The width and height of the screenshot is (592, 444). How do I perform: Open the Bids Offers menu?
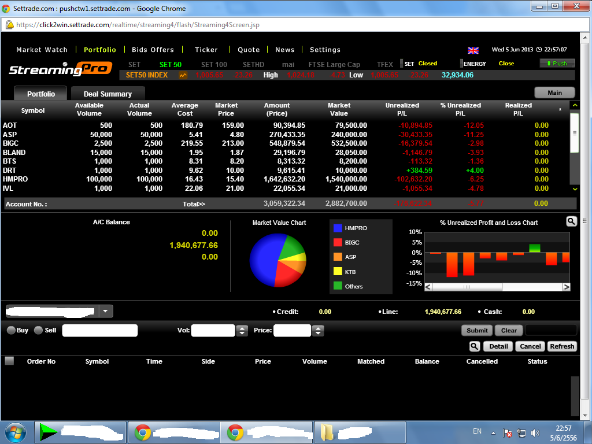coord(153,50)
